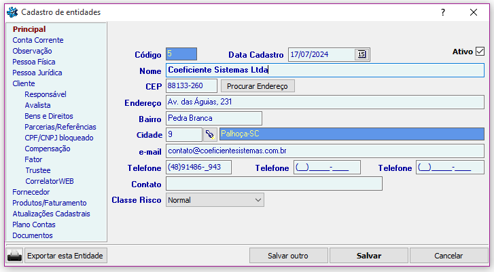Click Salvar outro button
This screenshot has width=494, height=272.
point(288,256)
